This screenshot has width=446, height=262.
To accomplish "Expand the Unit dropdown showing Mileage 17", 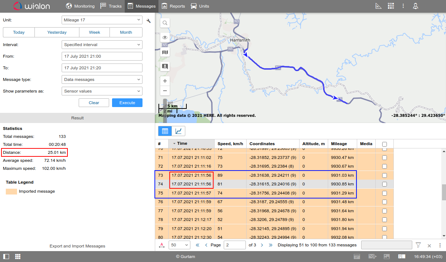I will point(102,20).
